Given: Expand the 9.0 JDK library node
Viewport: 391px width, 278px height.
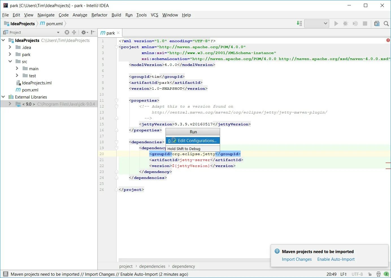Looking at the screenshot, I should (x=10, y=104).
